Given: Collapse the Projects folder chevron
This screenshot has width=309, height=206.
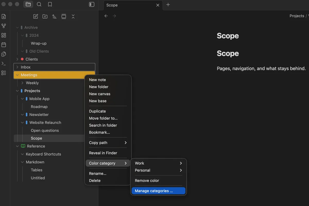Looking at the screenshot, I should point(17,91).
